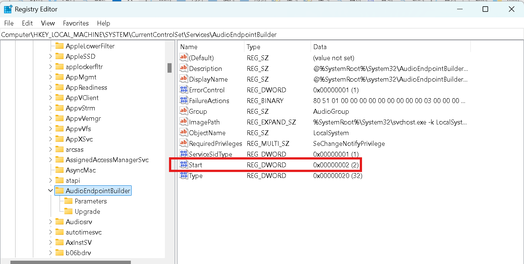Expand the AppleSSD key

pos(51,56)
